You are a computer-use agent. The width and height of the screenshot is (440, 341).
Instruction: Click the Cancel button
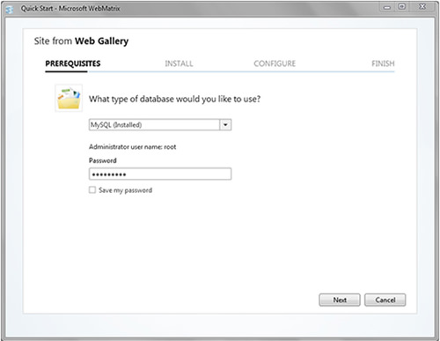pyautogui.click(x=385, y=300)
